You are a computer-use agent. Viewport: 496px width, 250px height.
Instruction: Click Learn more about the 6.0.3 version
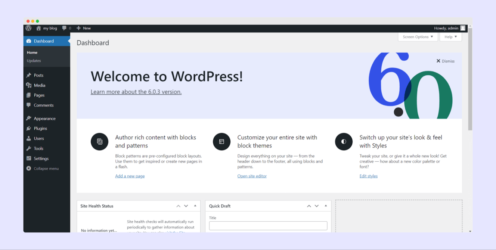136,92
